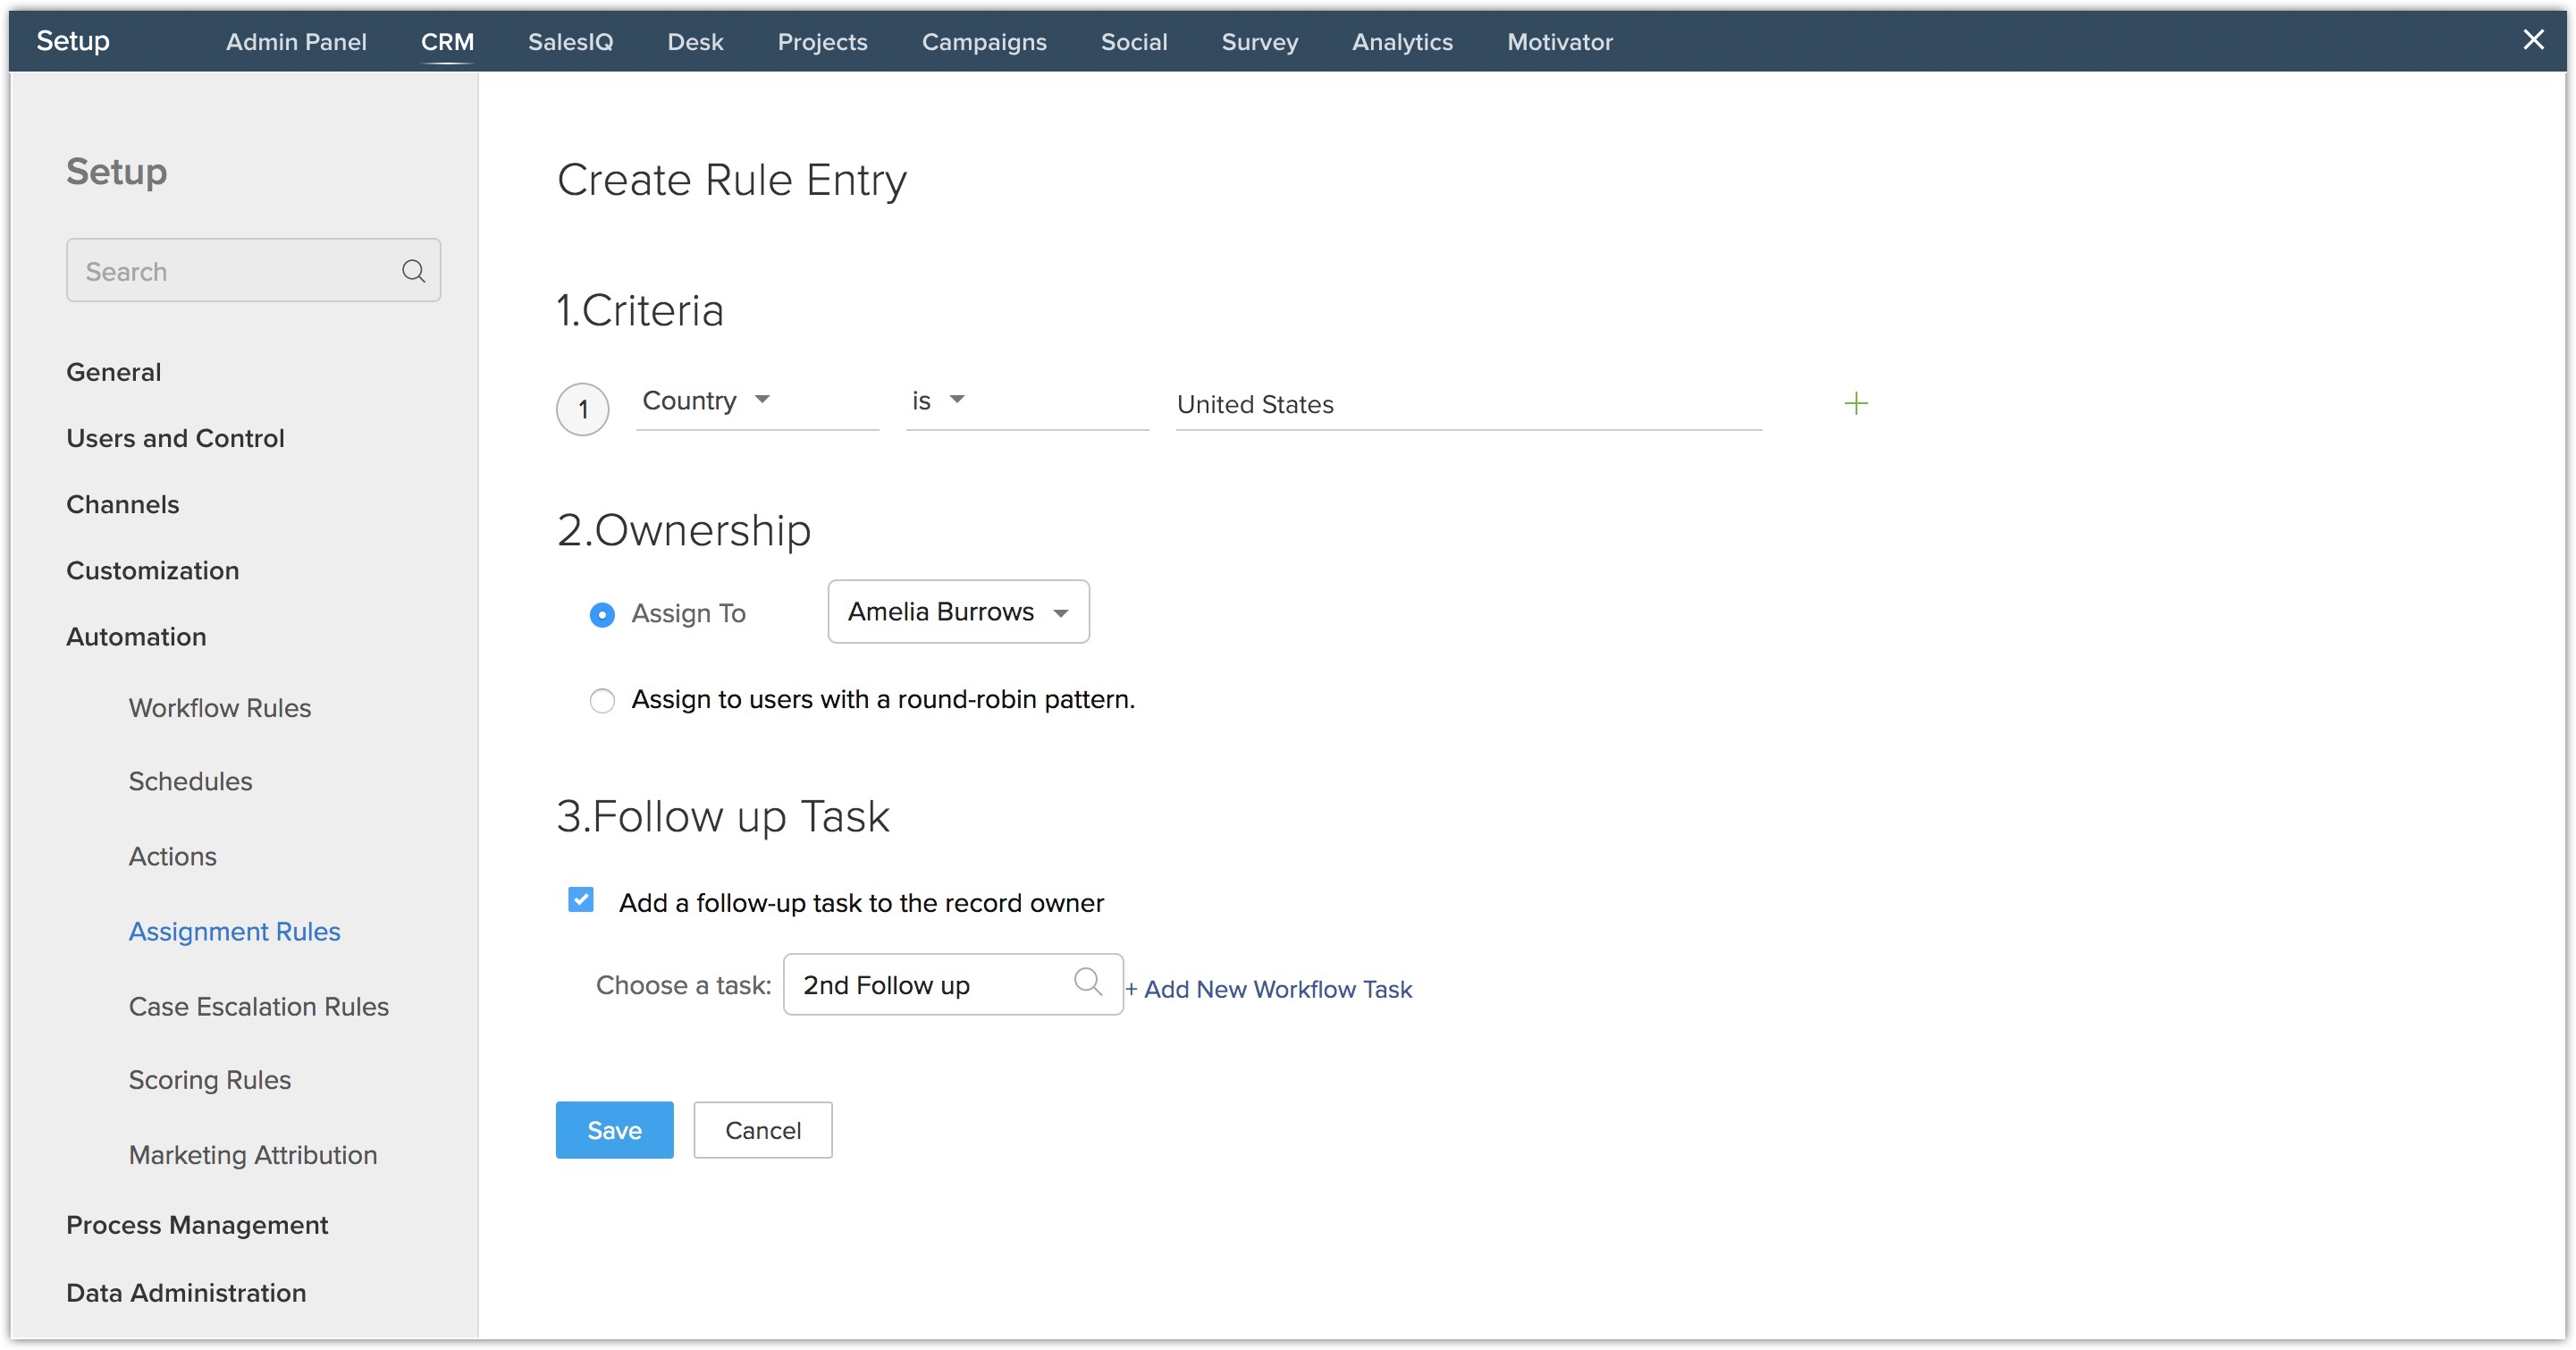Go to the Analytics tab
Image resolution: width=2576 pixels, height=1350 pixels.
(1402, 42)
